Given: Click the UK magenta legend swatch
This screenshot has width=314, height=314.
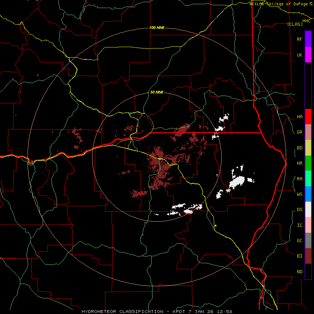Looking at the screenshot, I should 308,55.
